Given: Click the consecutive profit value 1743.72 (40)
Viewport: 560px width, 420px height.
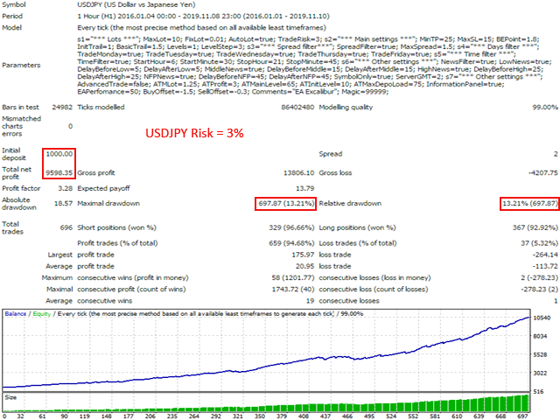Looking at the screenshot, I should (x=293, y=289).
